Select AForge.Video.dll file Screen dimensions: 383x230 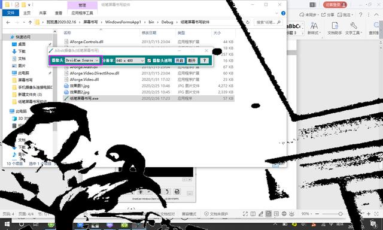[x=84, y=80]
